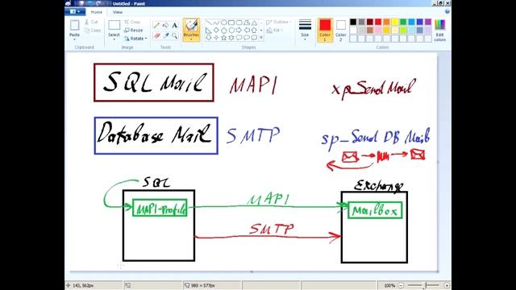Click the Crop button
Screen dimensions: 516x290
point(132,22)
